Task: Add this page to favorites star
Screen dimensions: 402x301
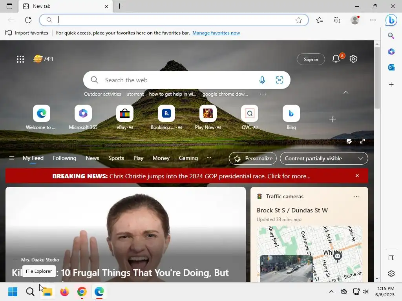Action: (x=299, y=20)
